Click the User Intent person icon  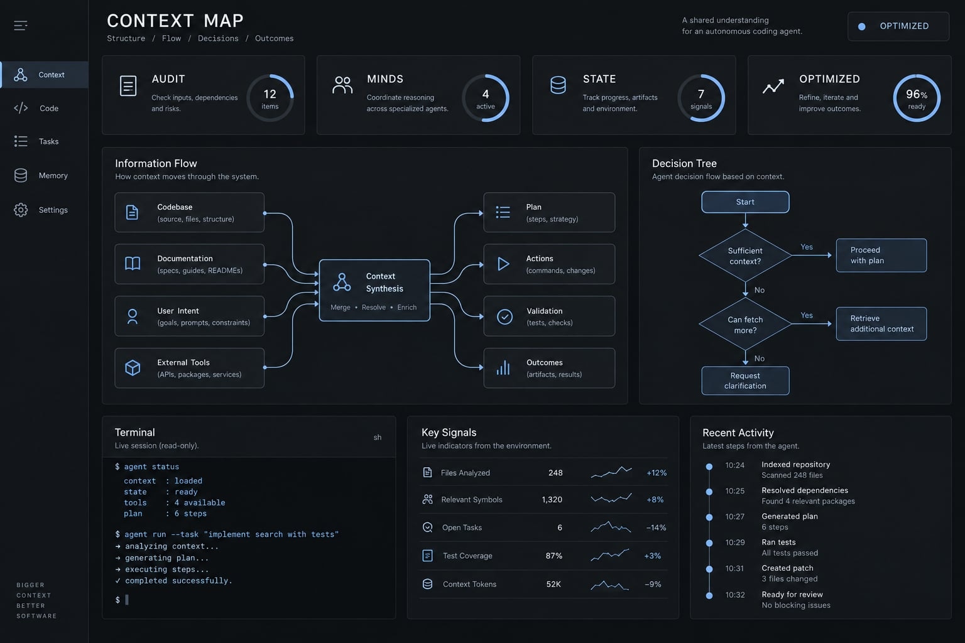(x=133, y=316)
